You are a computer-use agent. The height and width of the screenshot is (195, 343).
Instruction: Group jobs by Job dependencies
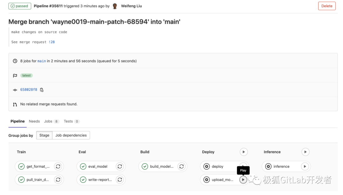click(x=71, y=135)
